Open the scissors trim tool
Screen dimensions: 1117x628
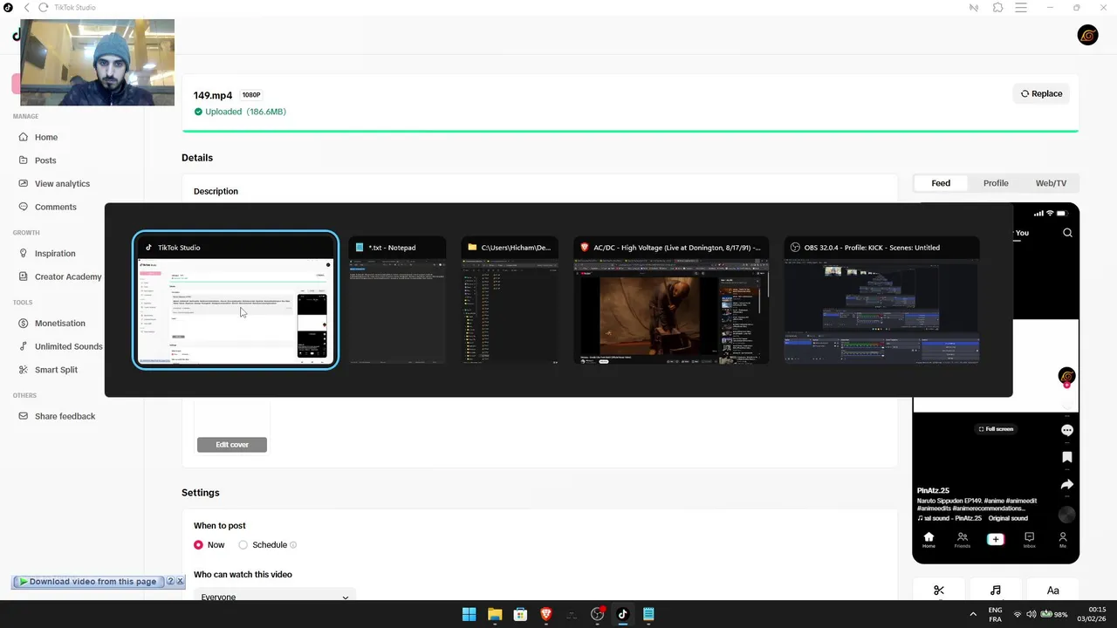[x=939, y=590]
